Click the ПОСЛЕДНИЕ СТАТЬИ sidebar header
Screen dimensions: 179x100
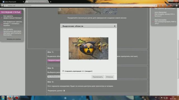[x=11, y=12]
